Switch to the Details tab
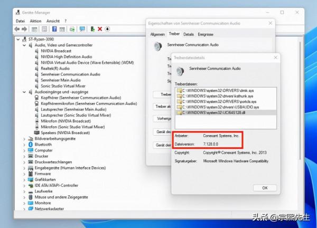This screenshot has height=228, width=317. [x=189, y=34]
